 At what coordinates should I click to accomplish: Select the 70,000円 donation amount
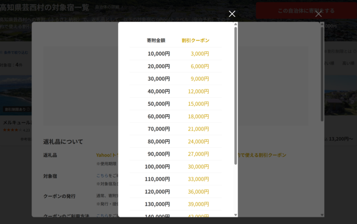click(x=159, y=129)
